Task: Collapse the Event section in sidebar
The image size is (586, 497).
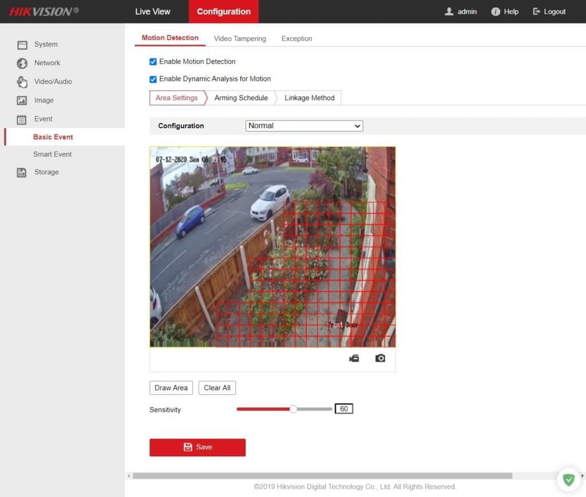Action: (x=43, y=119)
